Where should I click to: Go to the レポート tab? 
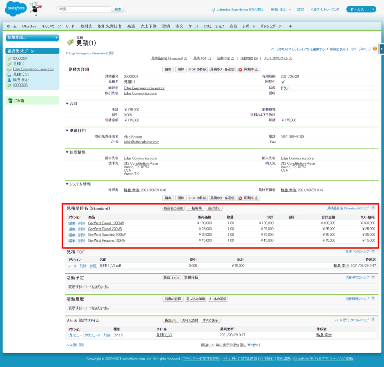[x=249, y=26]
